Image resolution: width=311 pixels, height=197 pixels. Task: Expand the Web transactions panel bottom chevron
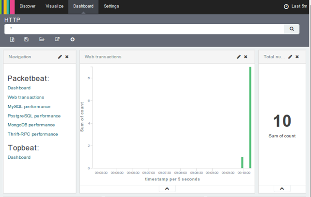point(167,188)
